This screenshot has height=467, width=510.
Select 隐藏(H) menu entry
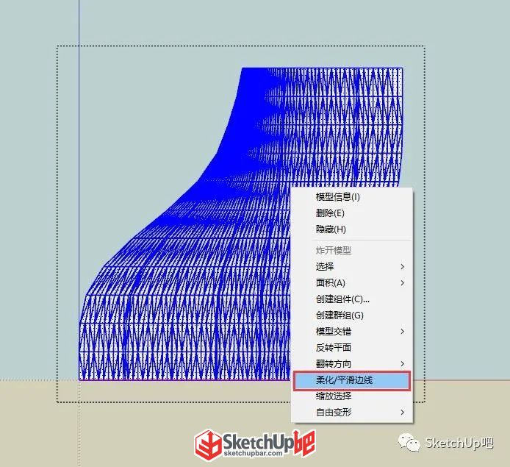352,229
